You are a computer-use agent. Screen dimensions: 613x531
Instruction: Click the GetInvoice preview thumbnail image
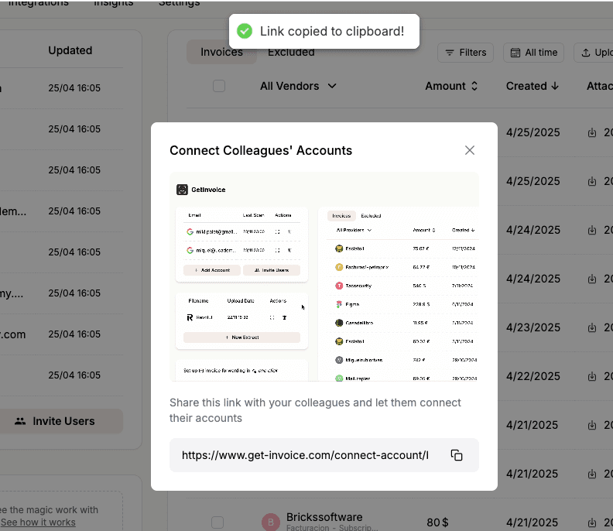coord(324,276)
